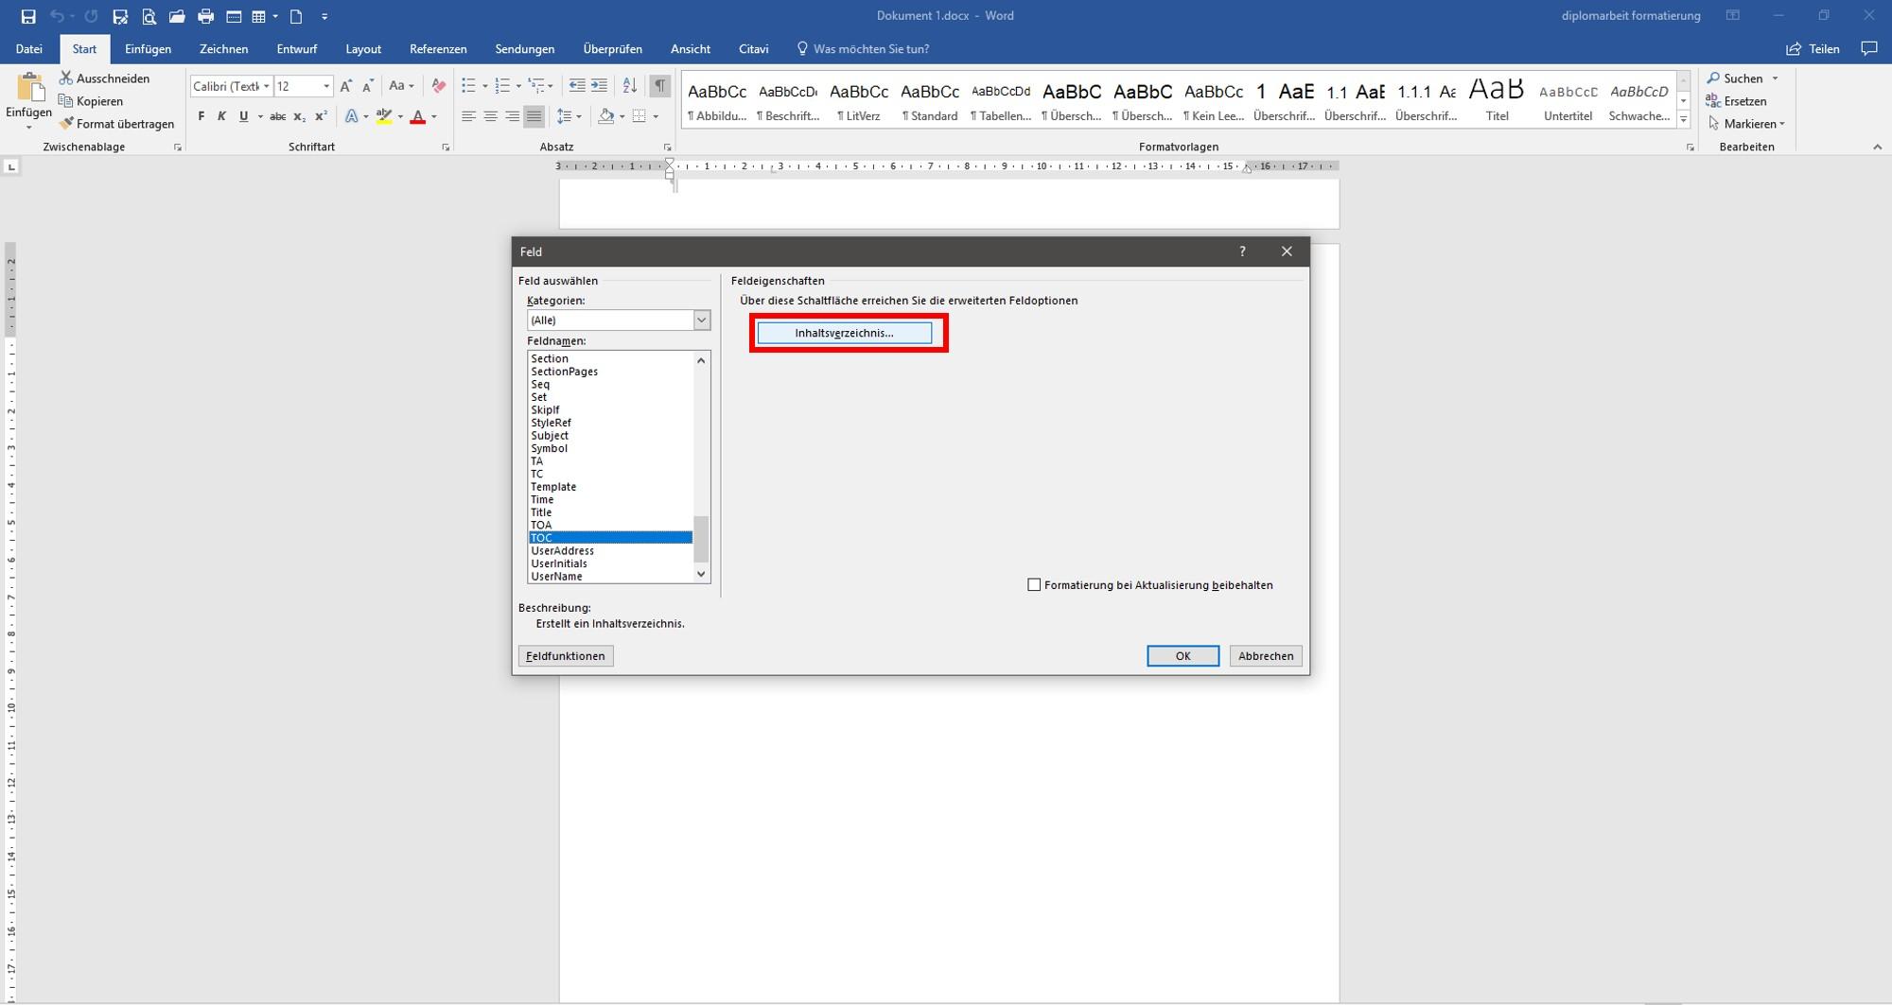Apply bold formatting with F button
Screen dimensions: 1892x1005
201,116
